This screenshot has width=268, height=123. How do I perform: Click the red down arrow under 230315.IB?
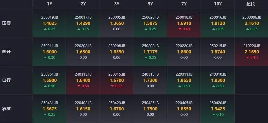coord(112,86)
